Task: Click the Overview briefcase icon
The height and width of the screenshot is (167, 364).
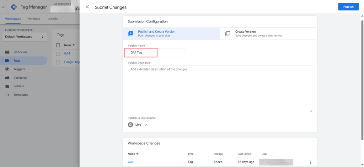Action: pos(7,52)
